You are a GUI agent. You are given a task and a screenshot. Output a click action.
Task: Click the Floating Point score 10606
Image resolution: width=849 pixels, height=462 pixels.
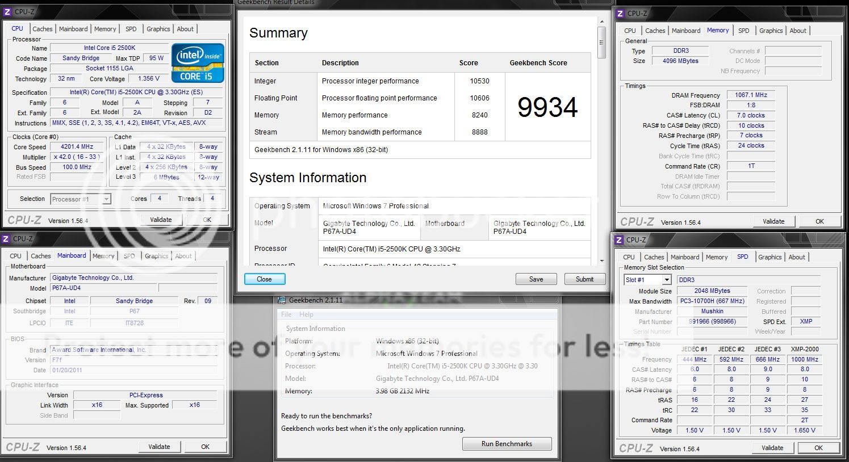(x=479, y=98)
